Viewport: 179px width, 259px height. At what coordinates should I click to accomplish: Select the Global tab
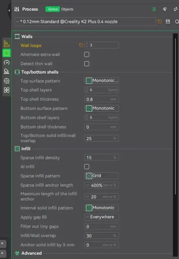(x=53, y=9)
